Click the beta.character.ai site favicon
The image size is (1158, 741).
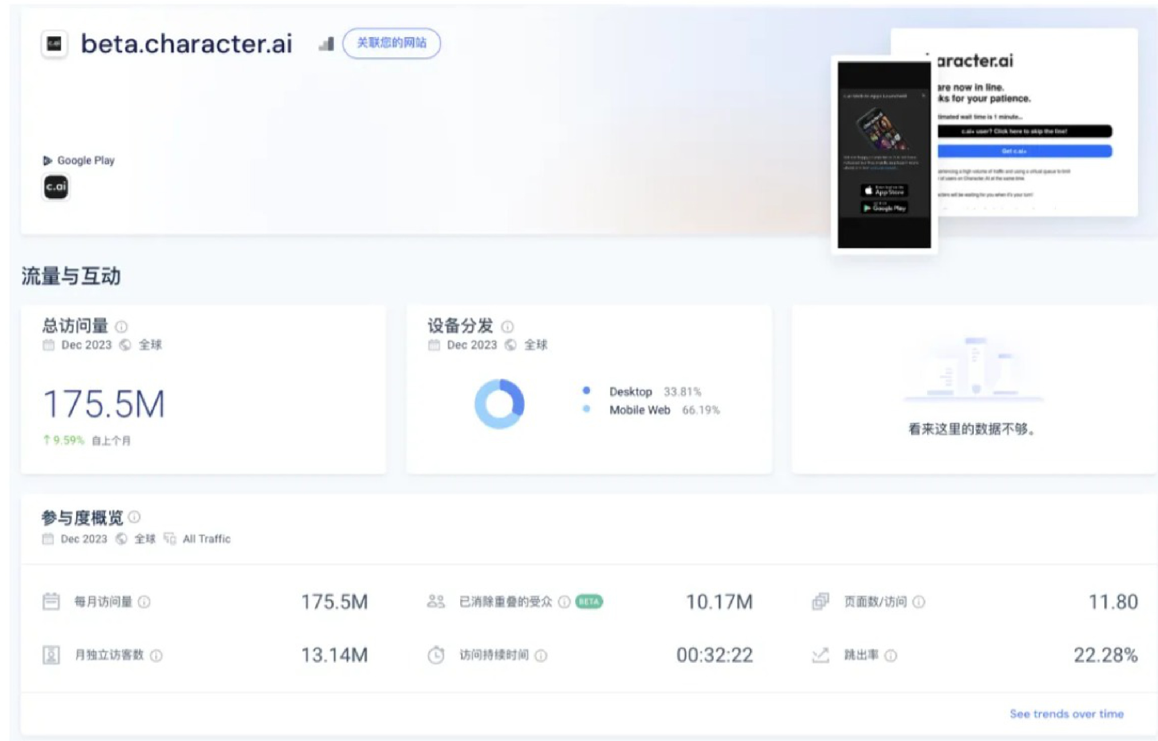[54, 44]
